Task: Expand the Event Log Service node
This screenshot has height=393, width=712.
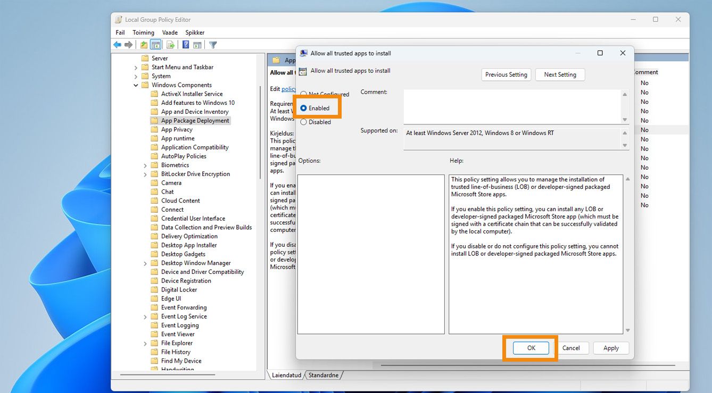Action: [x=145, y=316]
